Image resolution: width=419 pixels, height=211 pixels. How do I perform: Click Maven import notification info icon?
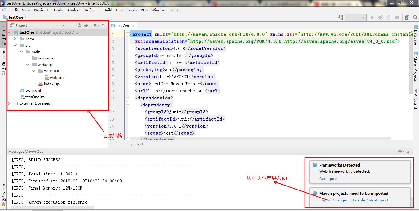[315, 193]
